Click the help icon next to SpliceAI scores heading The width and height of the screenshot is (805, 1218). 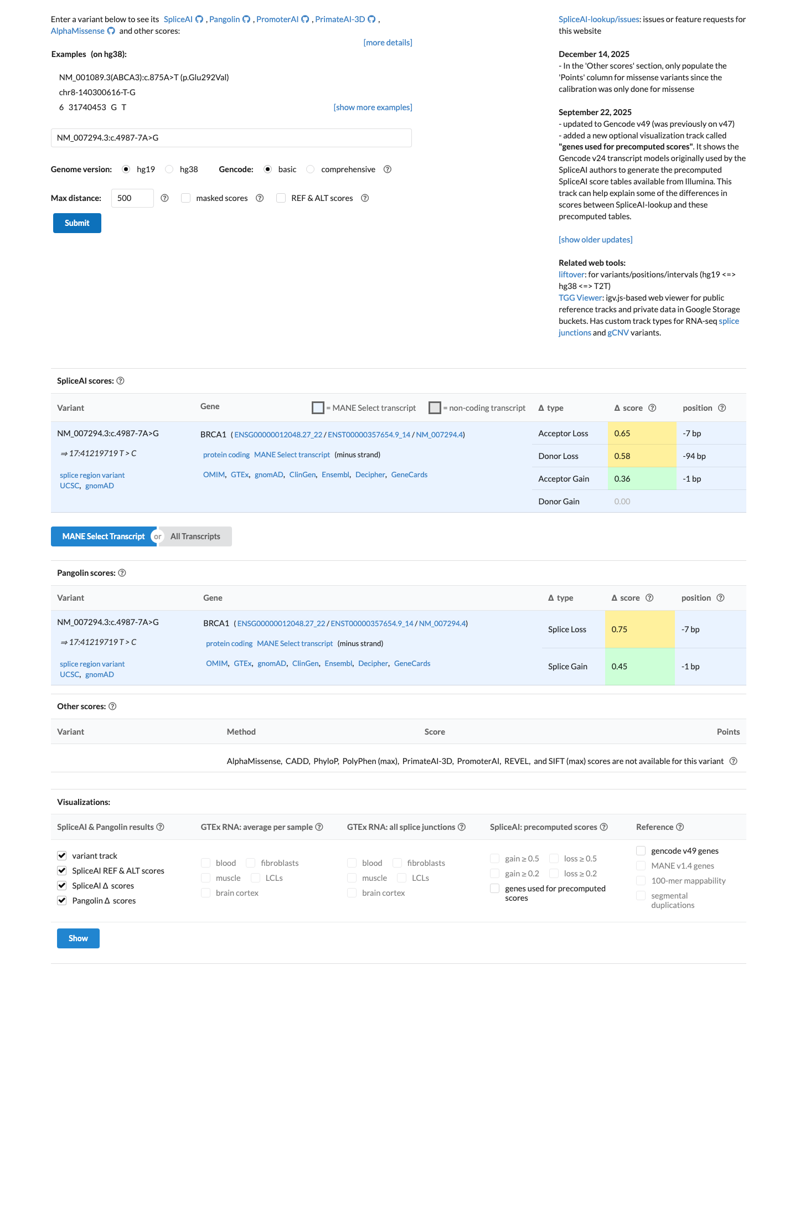(x=121, y=381)
